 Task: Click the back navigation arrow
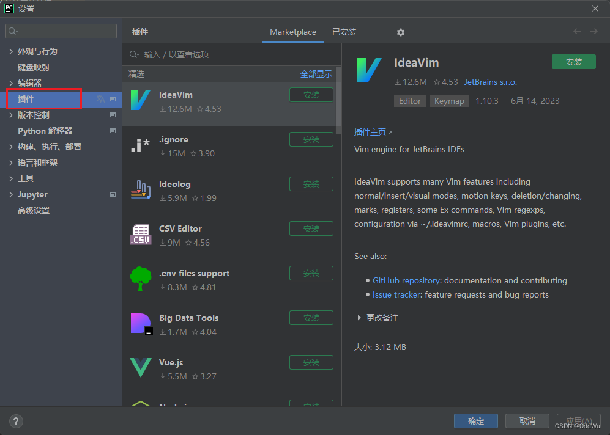(x=577, y=31)
